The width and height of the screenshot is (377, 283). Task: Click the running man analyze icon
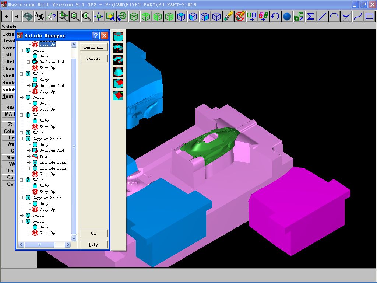pos(40,17)
